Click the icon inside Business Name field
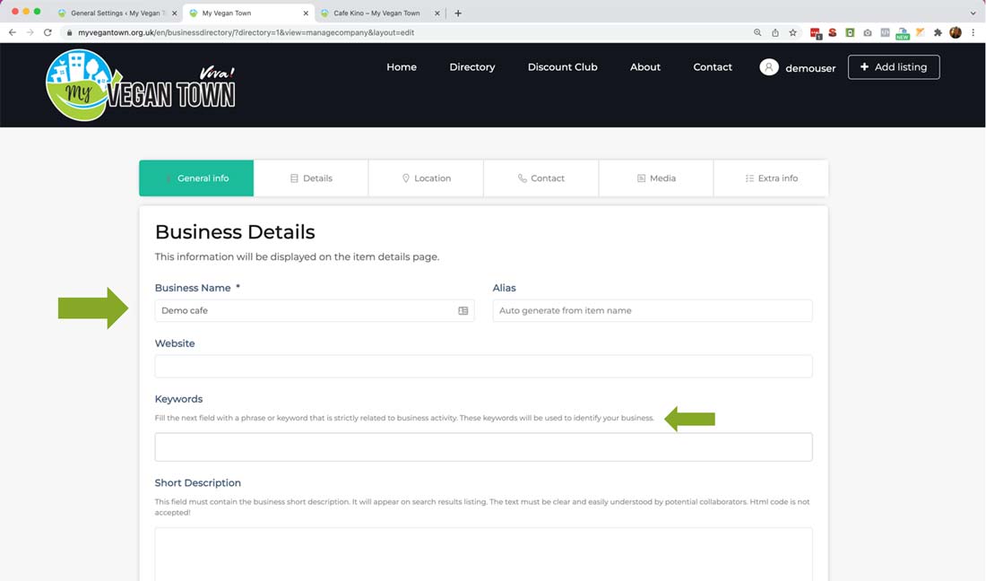Image resolution: width=986 pixels, height=581 pixels. tap(463, 311)
